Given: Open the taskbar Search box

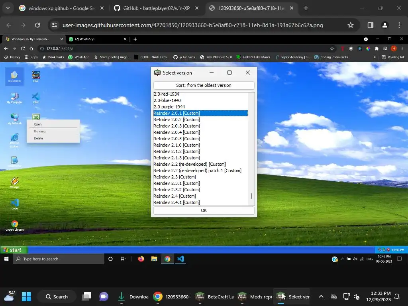Looking at the screenshot, I should pos(57,296).
